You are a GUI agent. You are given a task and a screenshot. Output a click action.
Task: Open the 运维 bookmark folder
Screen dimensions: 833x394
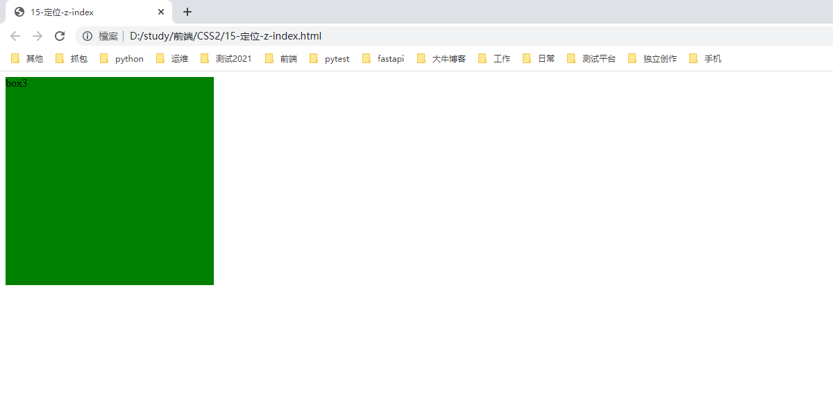[172, 59]
